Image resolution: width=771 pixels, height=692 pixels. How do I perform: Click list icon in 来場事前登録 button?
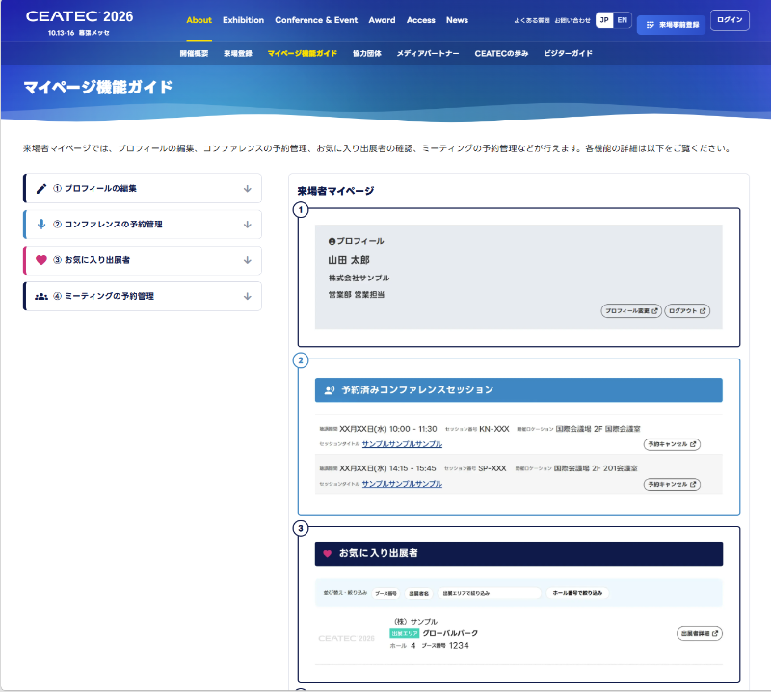[x=650, y=25]
